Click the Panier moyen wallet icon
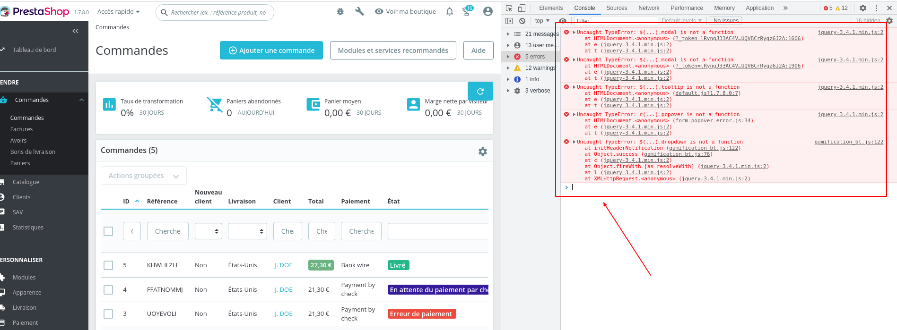Screen dimensions: 897x330 [x=313, y=104]
